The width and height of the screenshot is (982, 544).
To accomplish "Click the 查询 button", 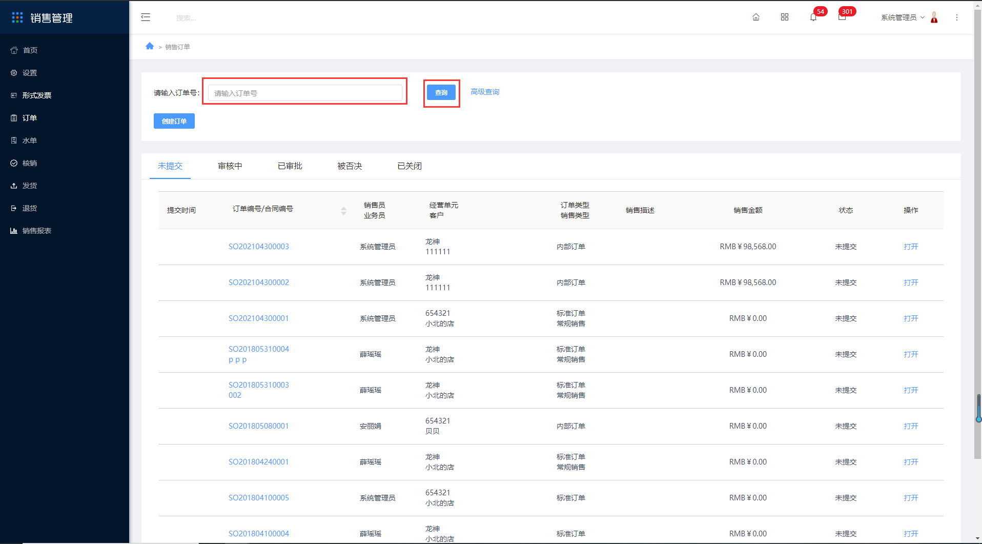I will click(x=441, y=92).
